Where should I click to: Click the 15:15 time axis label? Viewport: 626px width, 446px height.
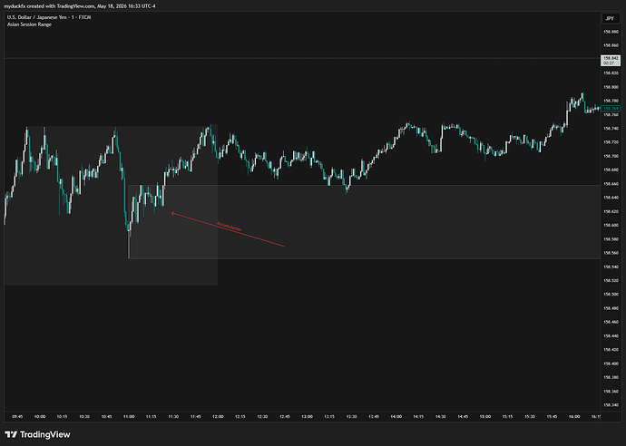(507, 416)
